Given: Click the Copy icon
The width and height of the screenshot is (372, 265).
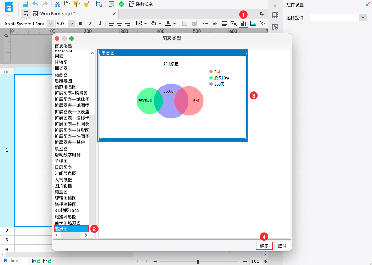Looking at the screenshot, I should pyautogui.click(x=67, y=4).
